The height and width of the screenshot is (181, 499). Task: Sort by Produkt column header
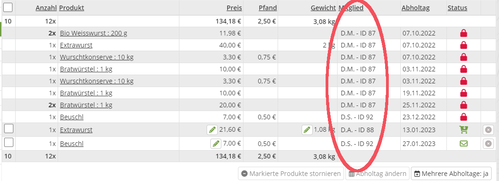point(71,8)
